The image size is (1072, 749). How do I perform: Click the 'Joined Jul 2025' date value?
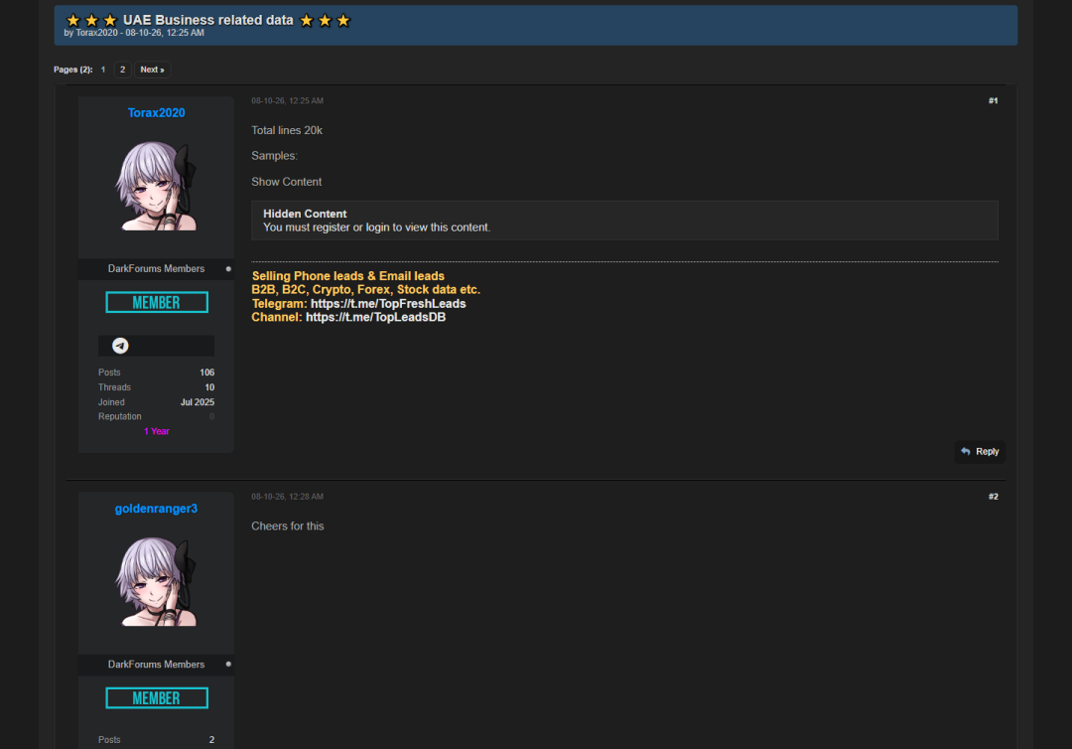(198, 402)
